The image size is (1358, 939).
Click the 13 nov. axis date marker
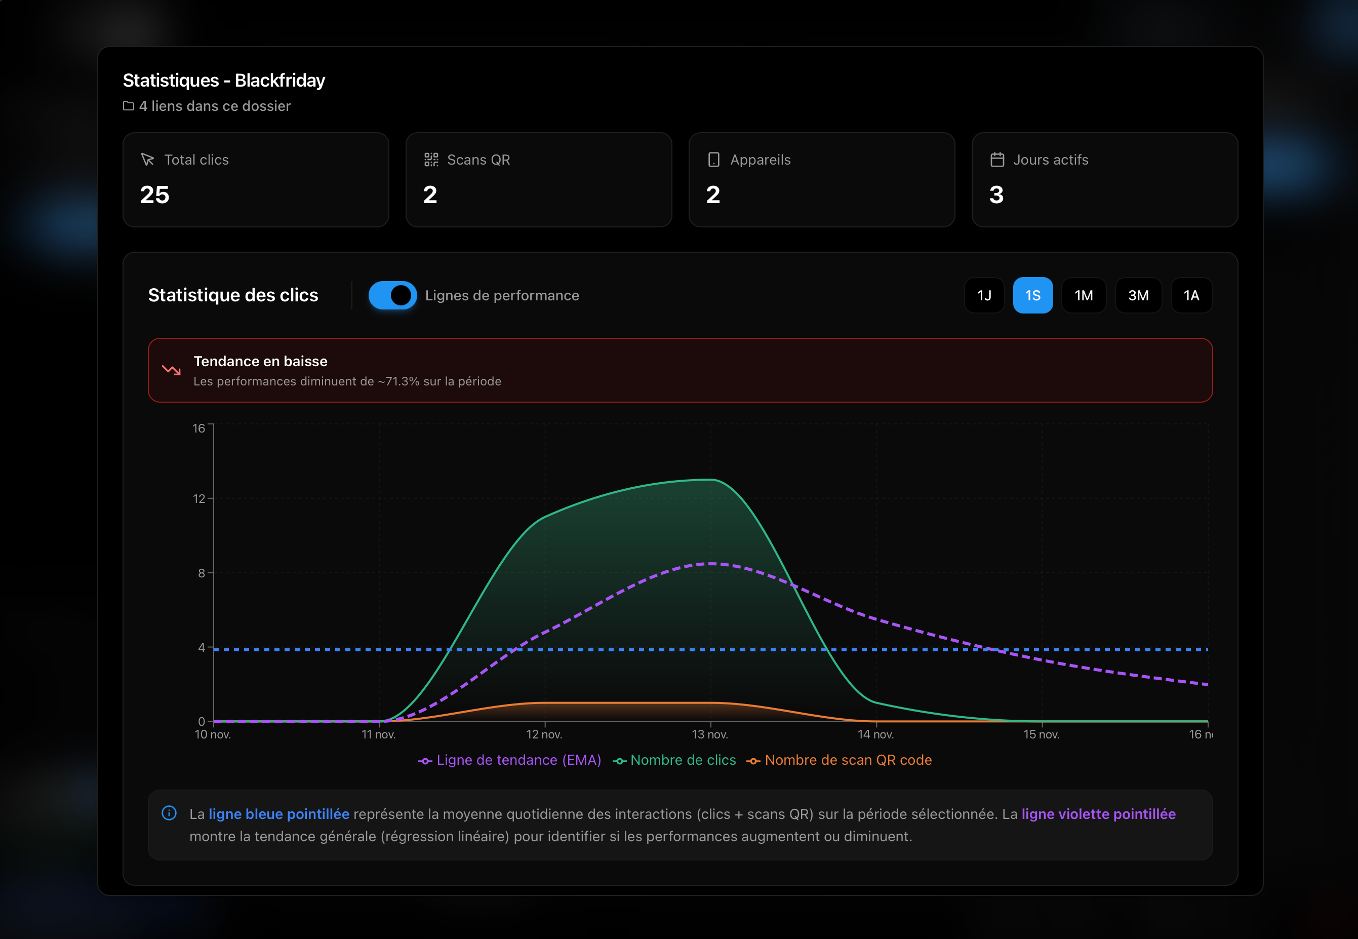(710, 734)
